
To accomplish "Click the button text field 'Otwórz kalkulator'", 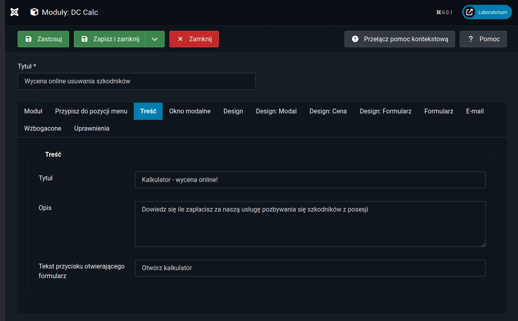I will [x=310, y=268].
